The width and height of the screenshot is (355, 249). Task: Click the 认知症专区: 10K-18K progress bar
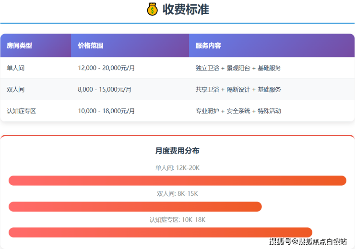point(160,232)
